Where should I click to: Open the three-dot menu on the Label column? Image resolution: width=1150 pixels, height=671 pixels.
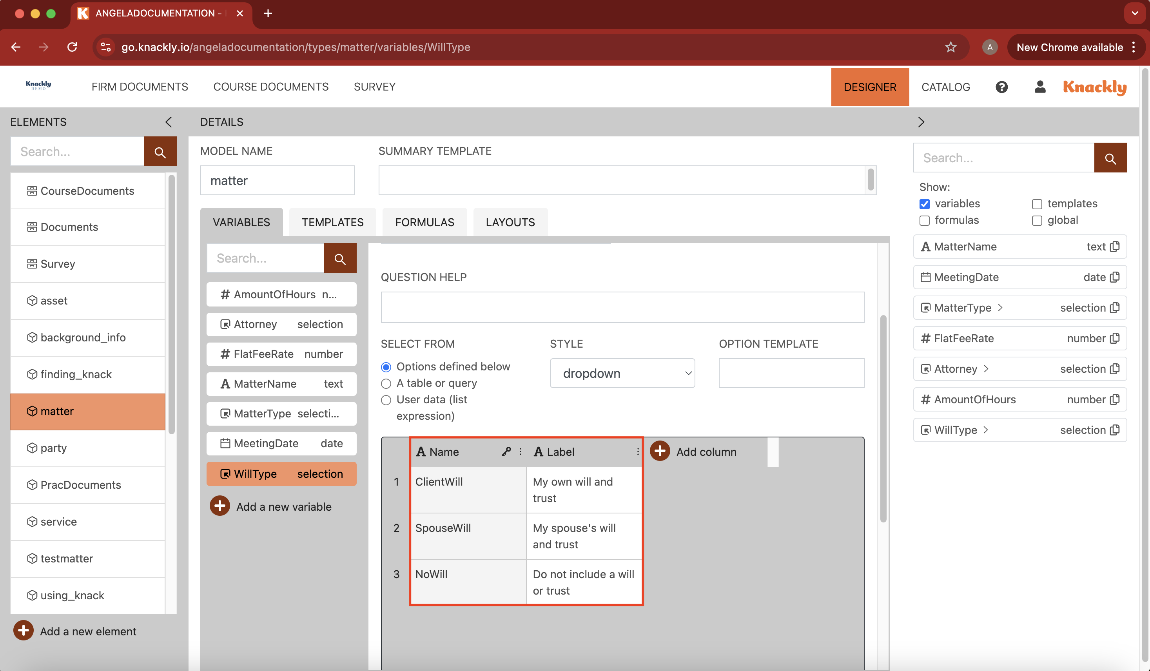tap(638, 452)
